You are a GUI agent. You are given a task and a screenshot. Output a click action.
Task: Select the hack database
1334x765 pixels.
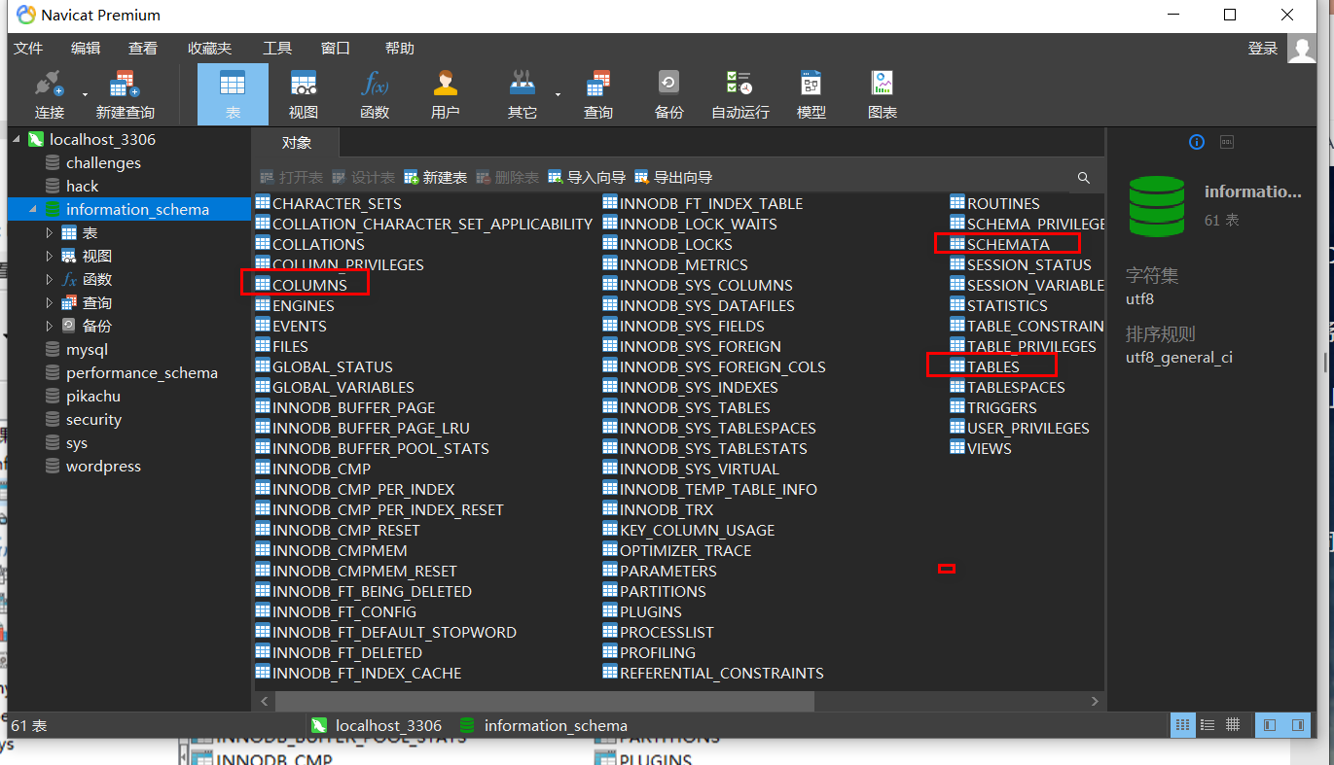click(x=82, y=187)
